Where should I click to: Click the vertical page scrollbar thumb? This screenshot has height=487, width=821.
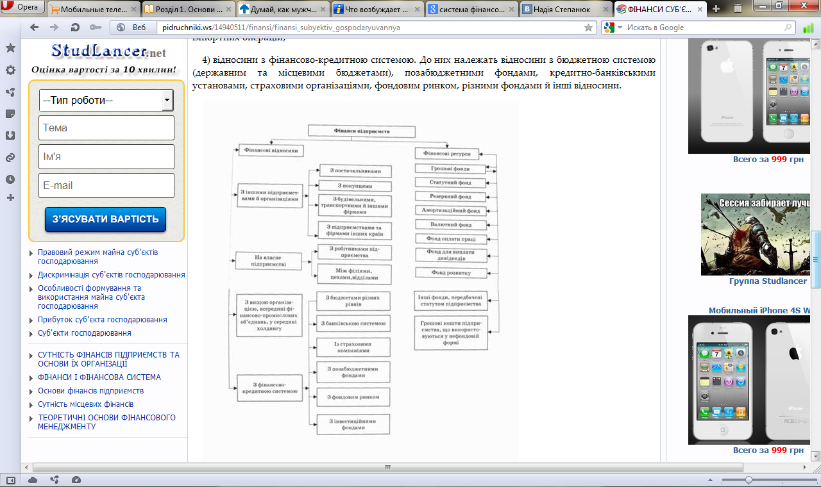[816, 260]
